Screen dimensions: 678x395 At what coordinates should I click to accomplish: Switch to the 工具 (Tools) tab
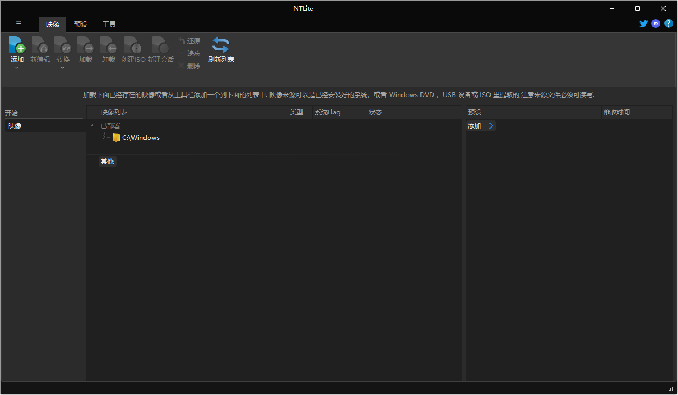coord(109,24)
